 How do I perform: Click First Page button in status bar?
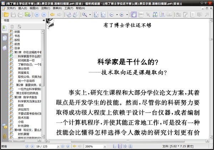pos(27,146)
